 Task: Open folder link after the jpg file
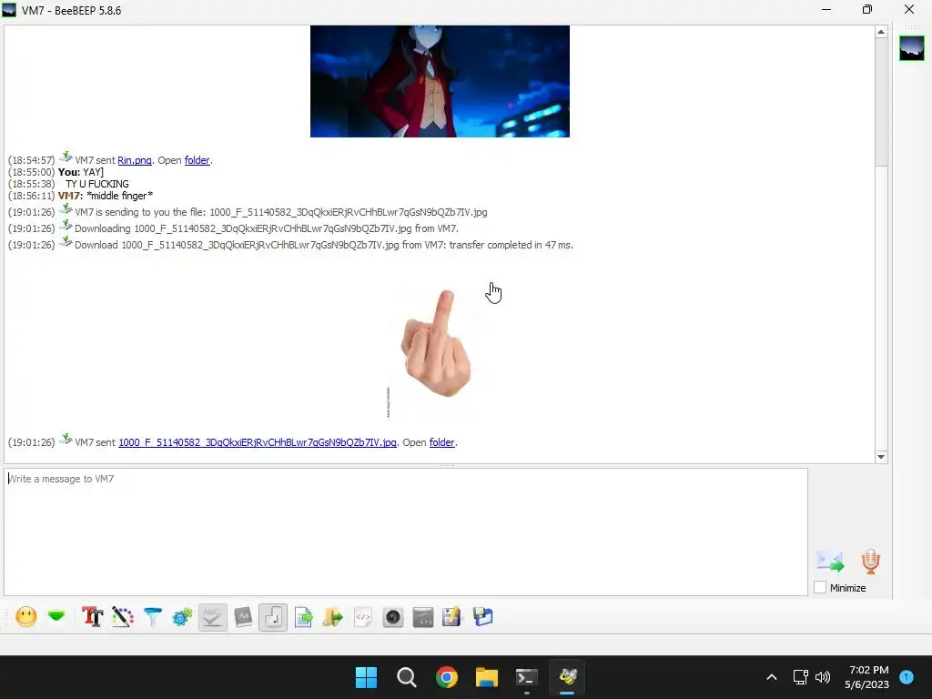(441, 442)
